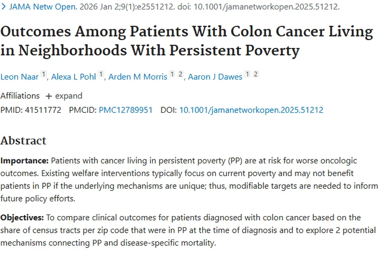Click affiliation superscript 2 after Aaron J Dawes

pos(256,74)
